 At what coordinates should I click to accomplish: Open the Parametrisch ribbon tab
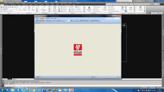point(25,5)
